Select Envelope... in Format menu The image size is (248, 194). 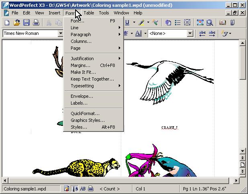pyautogui.click(x=94, y=96)
